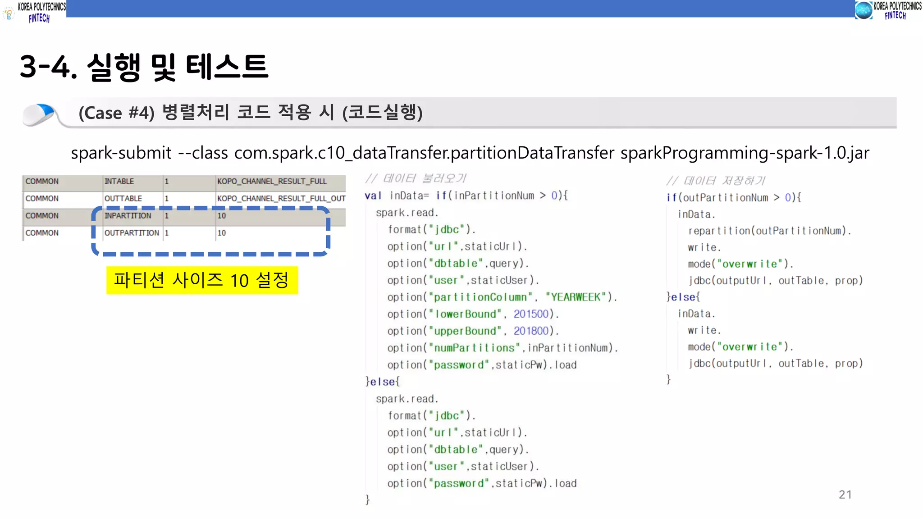
Task: Click the repartition(outPartitionNum) code line
Action: (x=769, y=231)
